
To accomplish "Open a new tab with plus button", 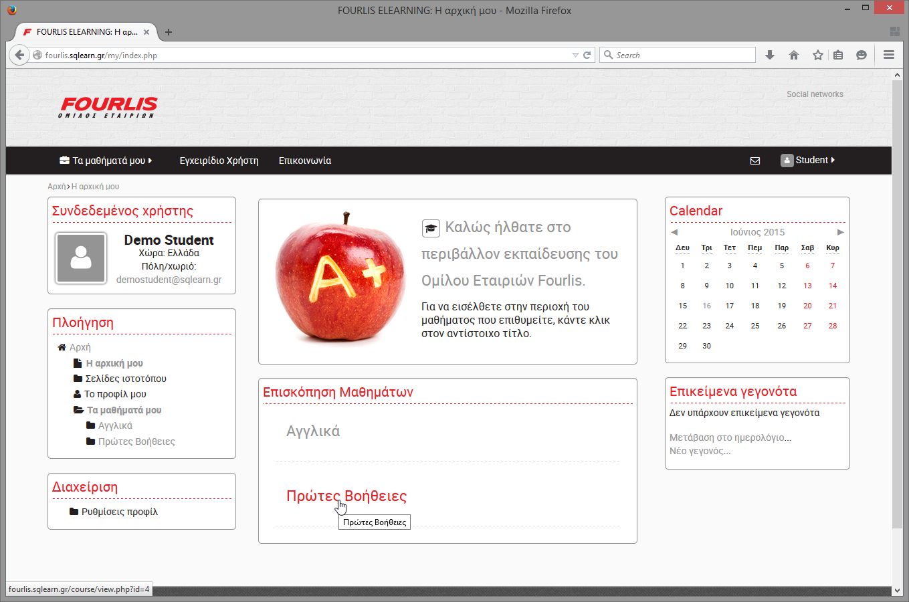I will click(x=169, y=32).
